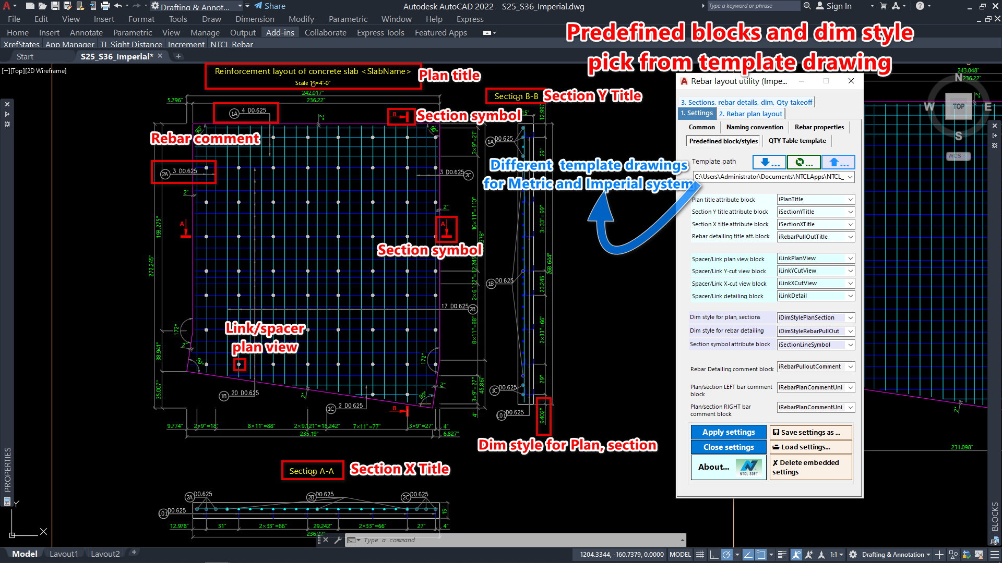Click the Open file folder icon

pos(42,6)
